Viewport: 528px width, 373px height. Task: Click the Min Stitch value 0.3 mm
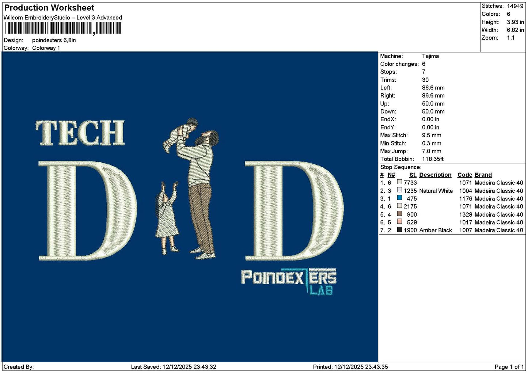pyautogui.click(x=432, y=143)
